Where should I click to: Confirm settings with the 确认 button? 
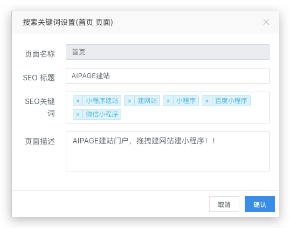pos(260,204)
